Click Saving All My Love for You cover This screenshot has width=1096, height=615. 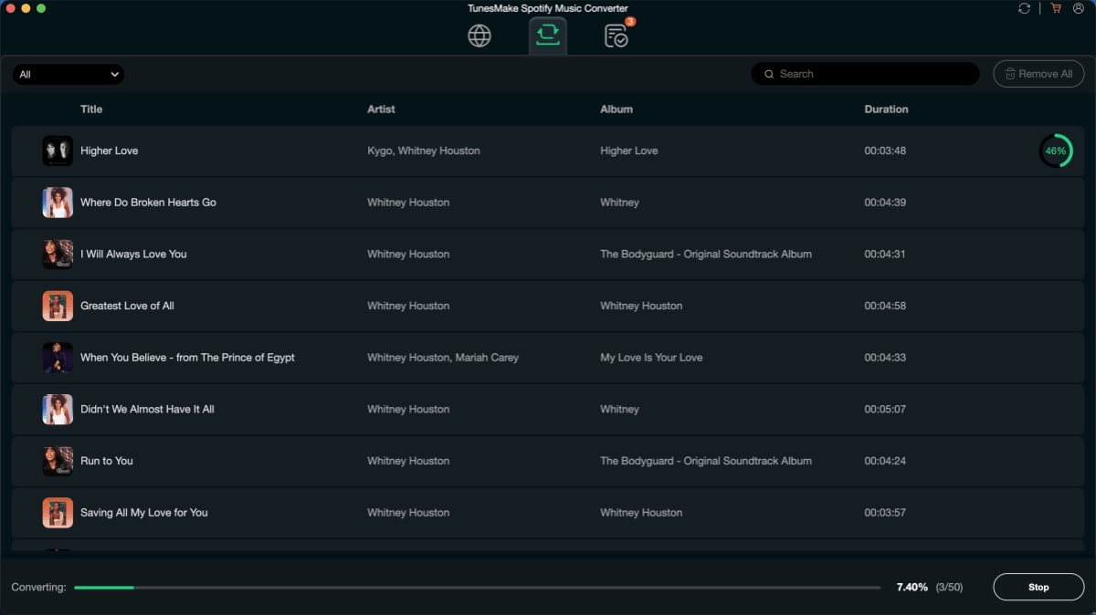tap(58, 513)
